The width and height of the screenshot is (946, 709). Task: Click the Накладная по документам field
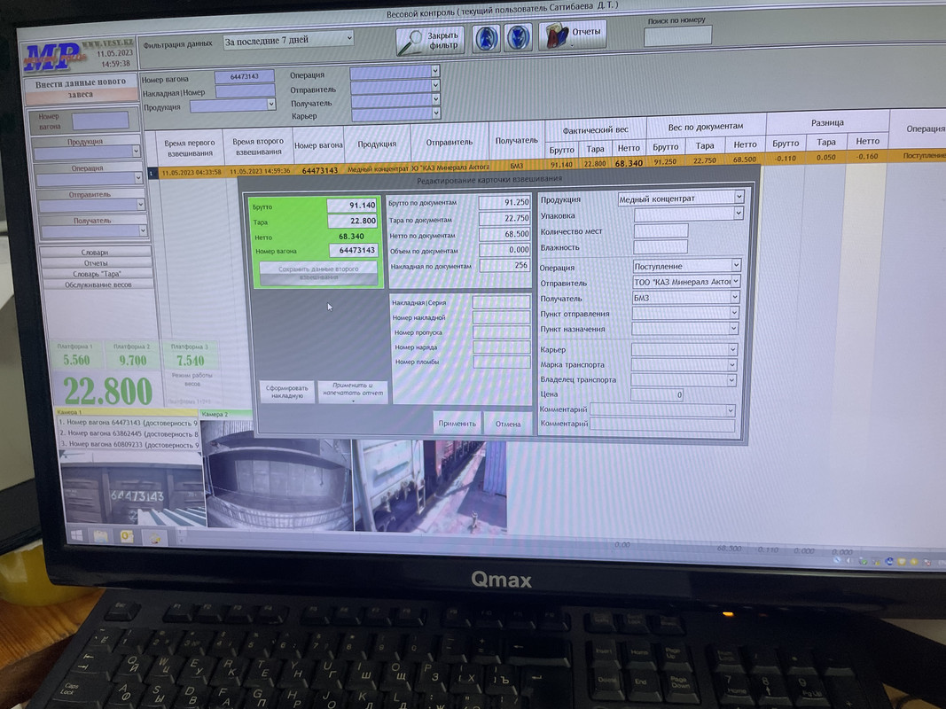pyautogui.click(x=504, y=265)
